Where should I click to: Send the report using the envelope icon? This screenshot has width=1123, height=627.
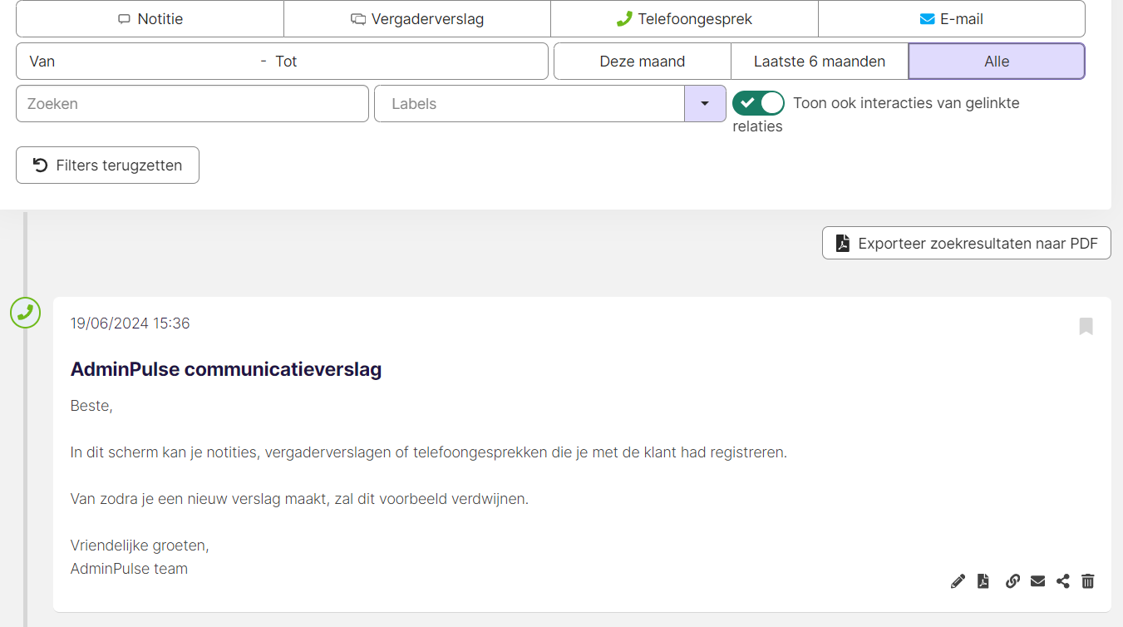coord(1037,581)
